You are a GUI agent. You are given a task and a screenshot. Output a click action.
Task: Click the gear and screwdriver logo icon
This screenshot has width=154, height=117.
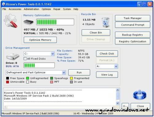[x=10, y=21]
